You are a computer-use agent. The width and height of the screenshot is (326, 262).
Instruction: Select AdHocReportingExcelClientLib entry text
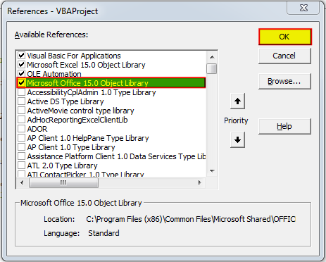77,120
